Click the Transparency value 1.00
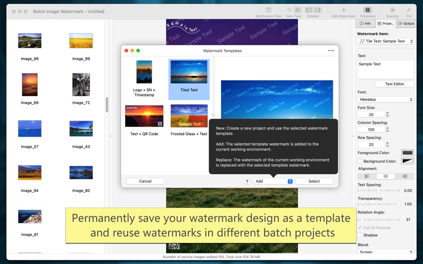 (408, 204)
